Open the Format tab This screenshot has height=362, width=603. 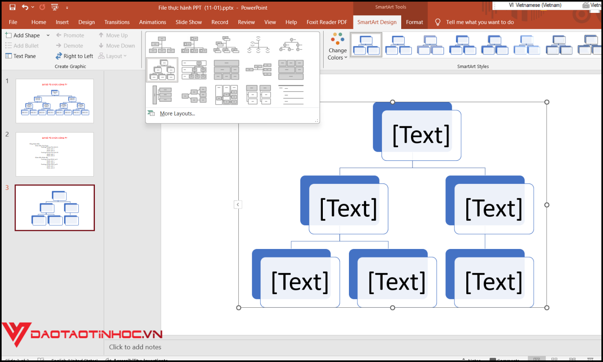click(x=414, y=22)
